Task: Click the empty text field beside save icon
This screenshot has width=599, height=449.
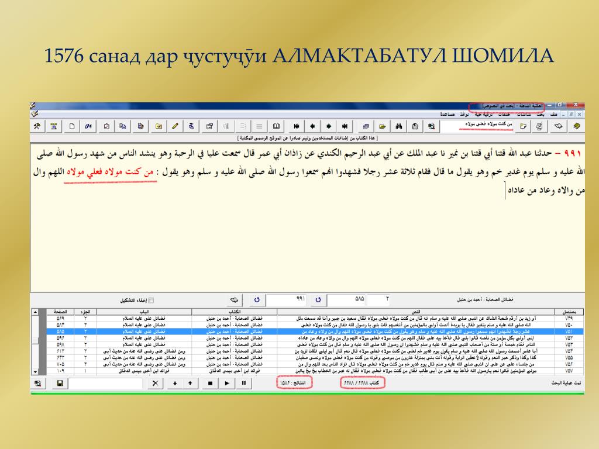Action: click(105, 383)
